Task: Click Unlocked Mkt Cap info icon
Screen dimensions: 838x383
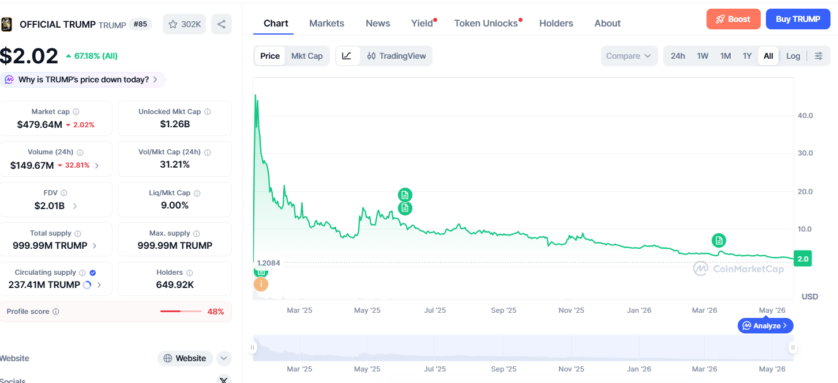Action: (207, 112)
